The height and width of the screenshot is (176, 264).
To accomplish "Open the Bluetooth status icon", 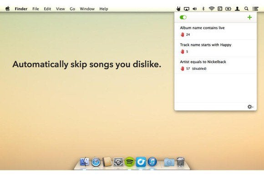I will coord(203,9).
